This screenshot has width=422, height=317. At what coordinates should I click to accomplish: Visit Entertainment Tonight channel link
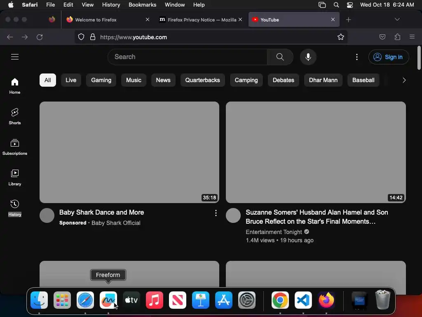coord(274,232)
